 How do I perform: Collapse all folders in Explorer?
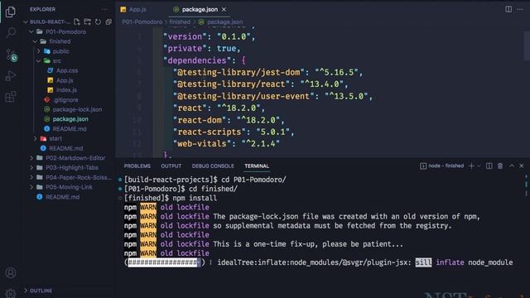(108, 22)
